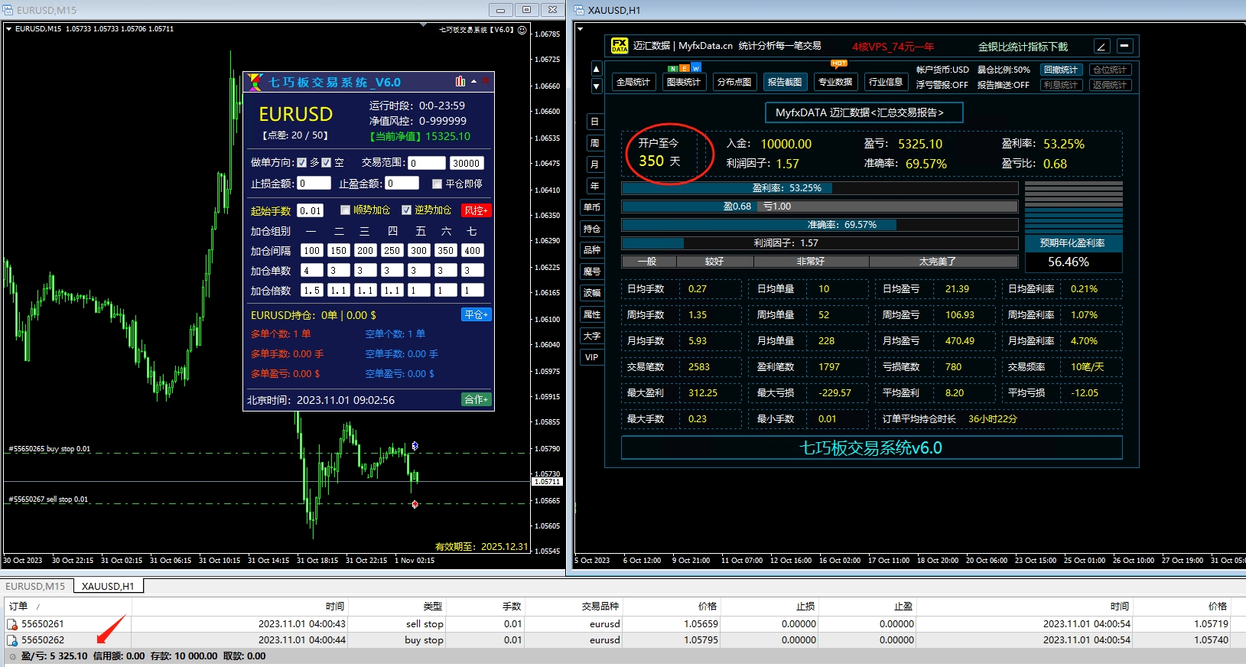Toggle the 多 (long) direction checkbox
Screen dimensions: 1246x667
tap(302, 162)
